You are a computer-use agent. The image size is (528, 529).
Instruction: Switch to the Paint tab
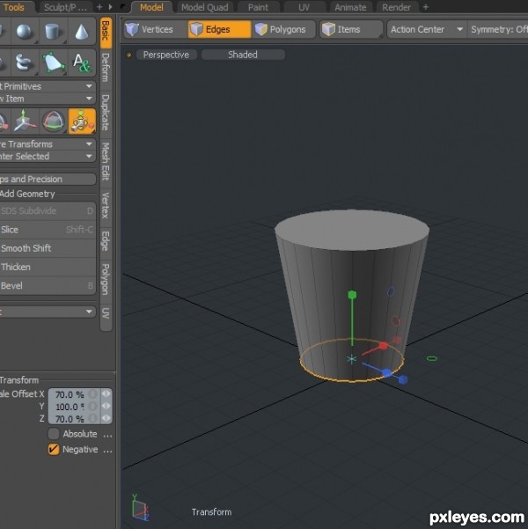[258, 7]
